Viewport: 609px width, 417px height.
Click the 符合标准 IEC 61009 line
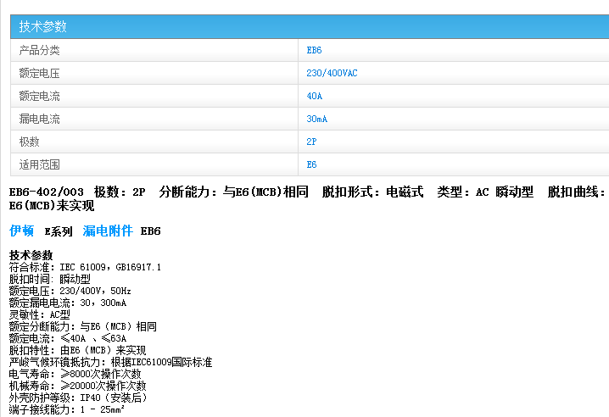85,267
